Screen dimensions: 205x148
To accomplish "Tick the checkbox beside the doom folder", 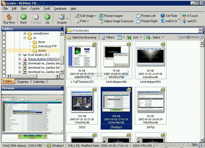I will [4, 42].
